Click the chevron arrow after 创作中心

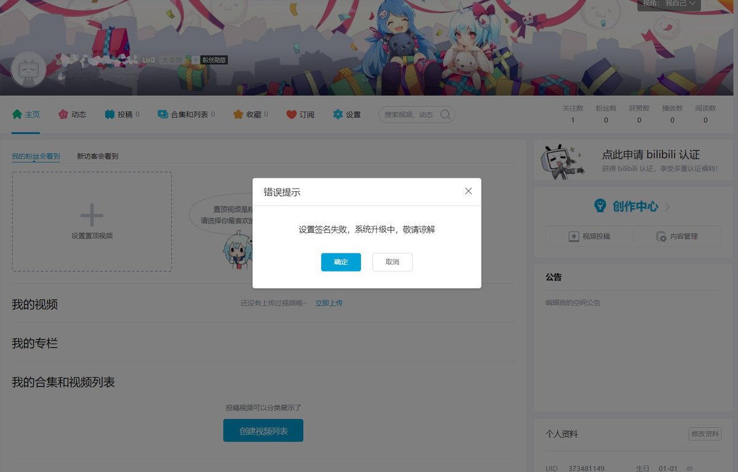[668, 207]
